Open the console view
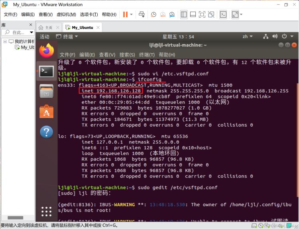 tap(223, 14)
